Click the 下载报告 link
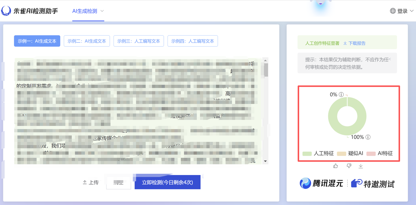 tap(354, 43)
